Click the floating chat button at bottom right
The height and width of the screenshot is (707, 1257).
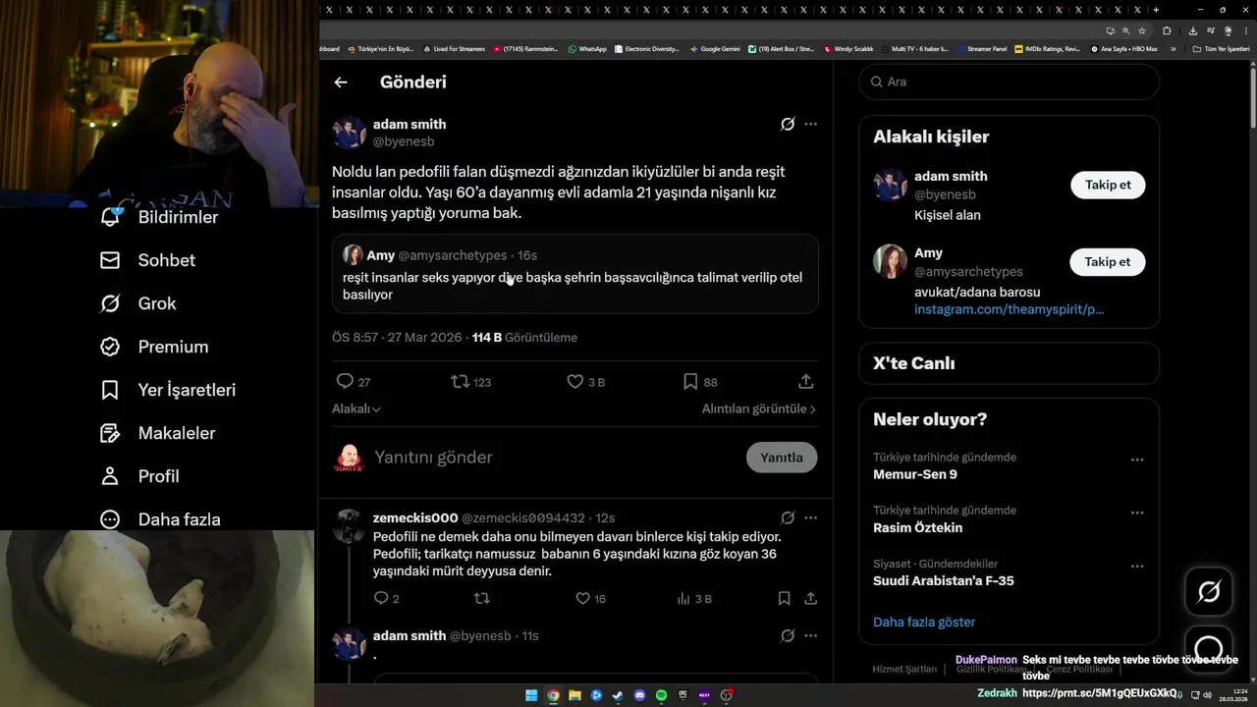1209,648
